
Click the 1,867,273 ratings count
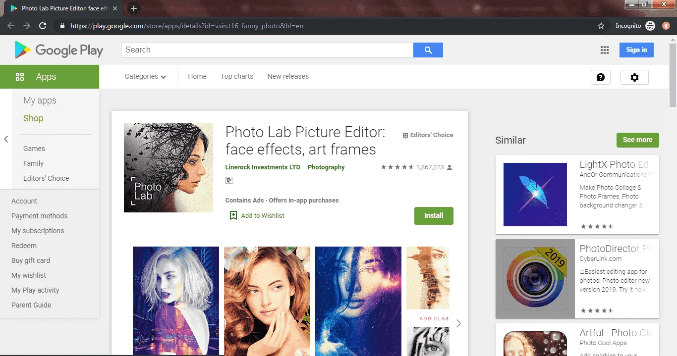430,167
